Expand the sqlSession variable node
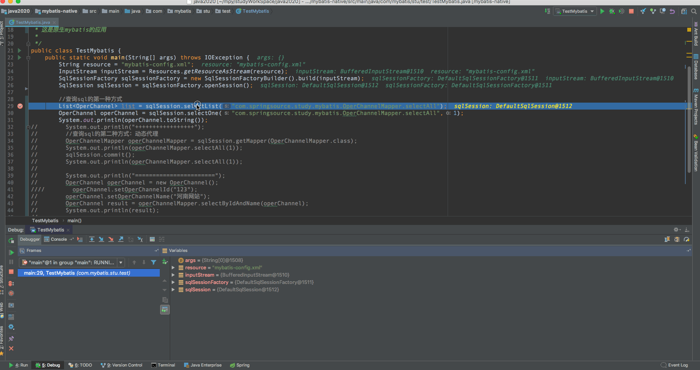Viewport: 700px width, 370px height. click(x=173, y=290)
